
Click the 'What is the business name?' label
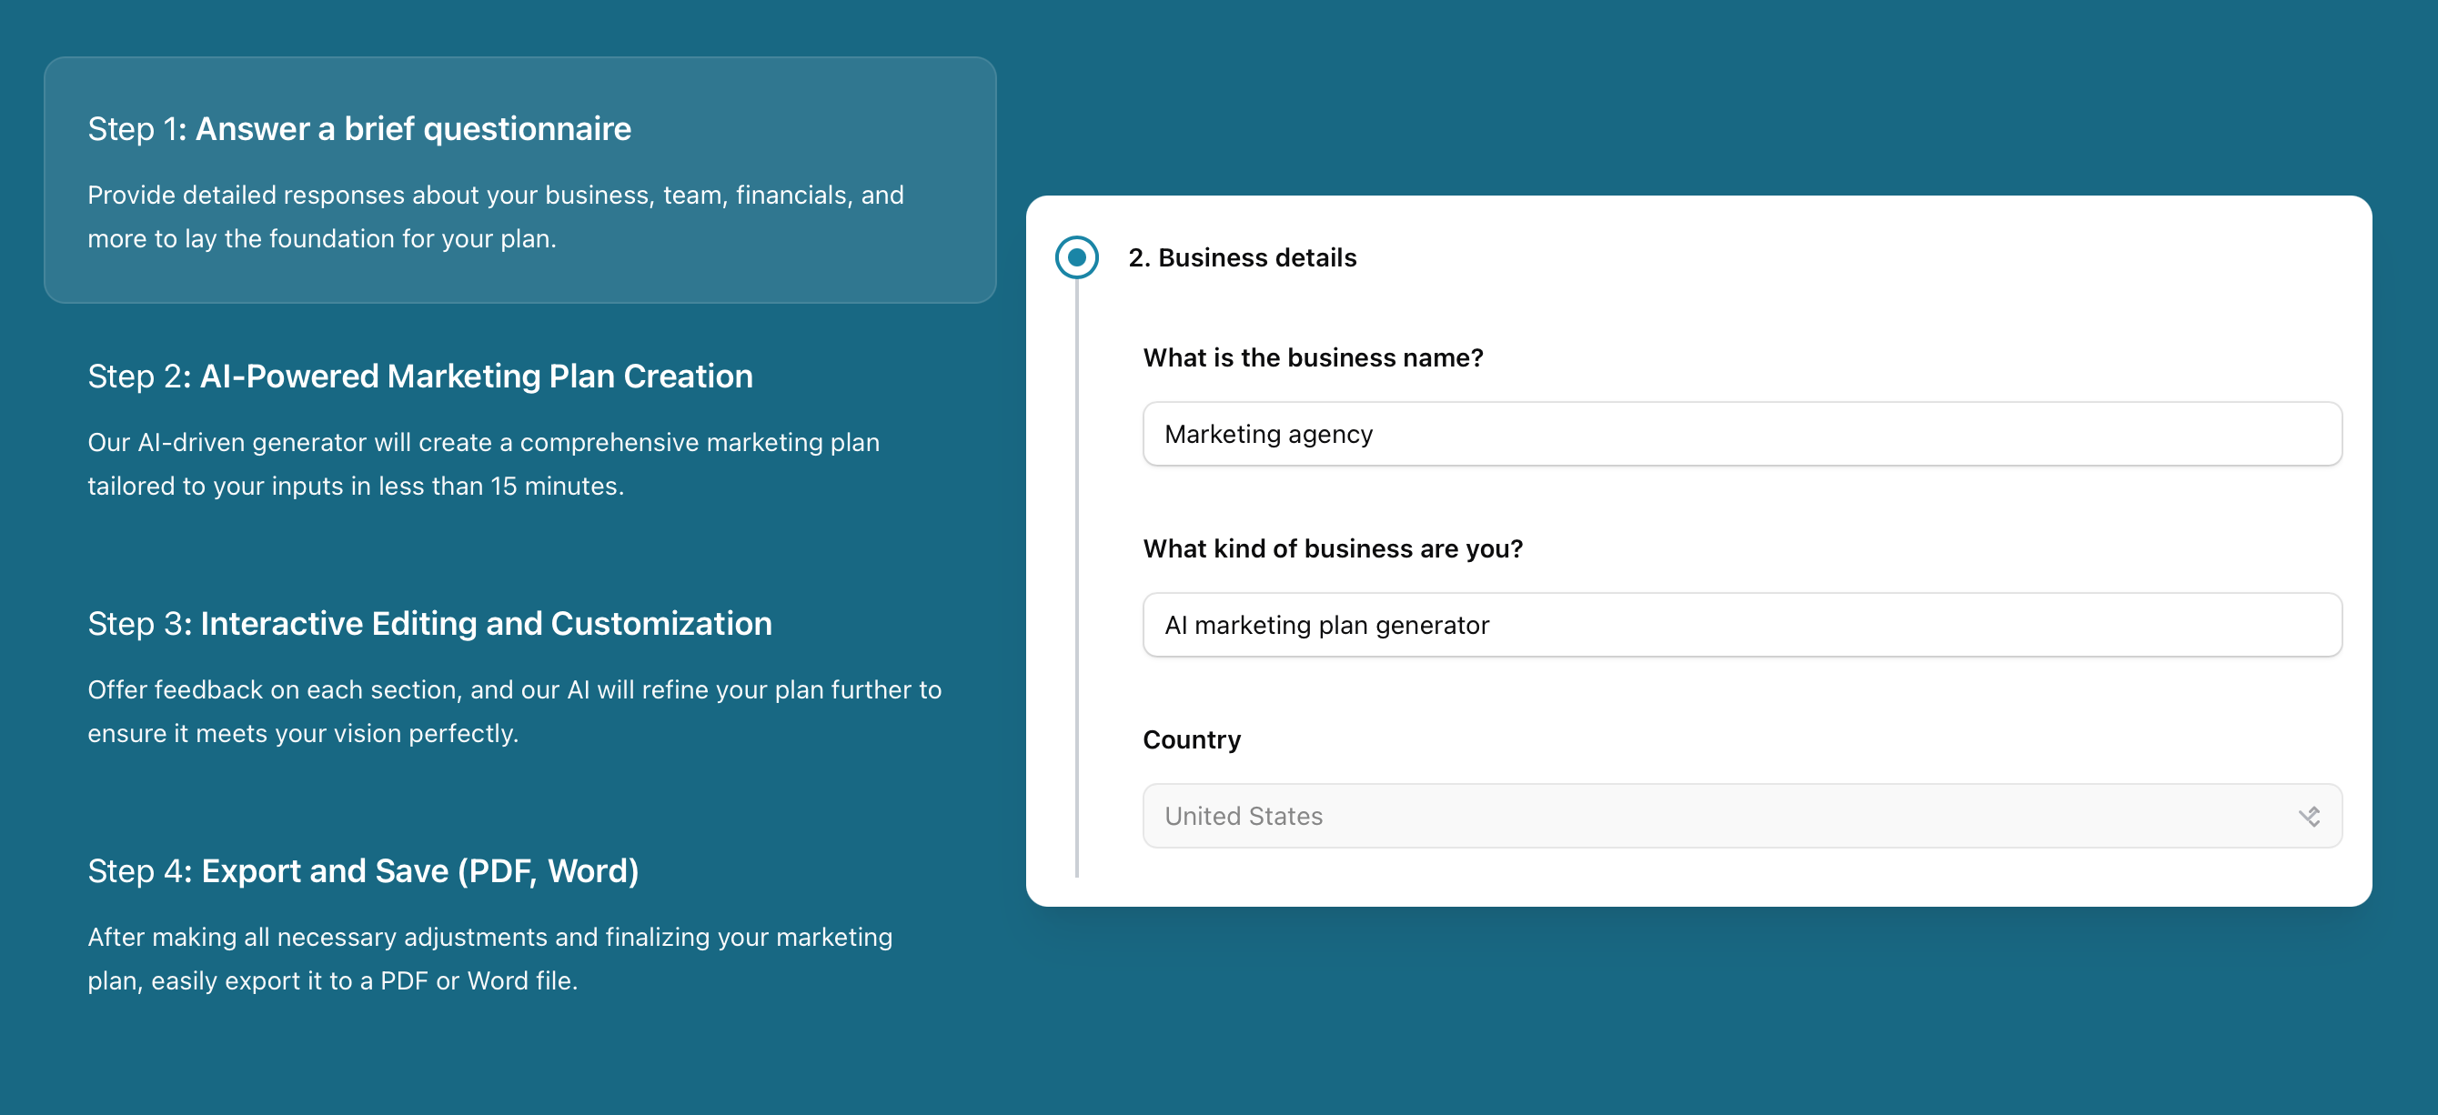pos(1313,357)
